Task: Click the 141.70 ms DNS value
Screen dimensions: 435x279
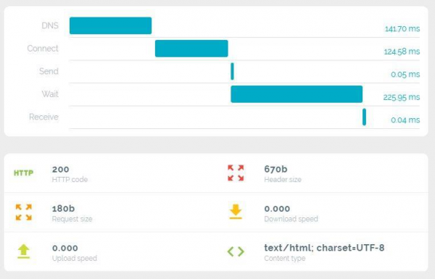Action: [x=402, y=28]
